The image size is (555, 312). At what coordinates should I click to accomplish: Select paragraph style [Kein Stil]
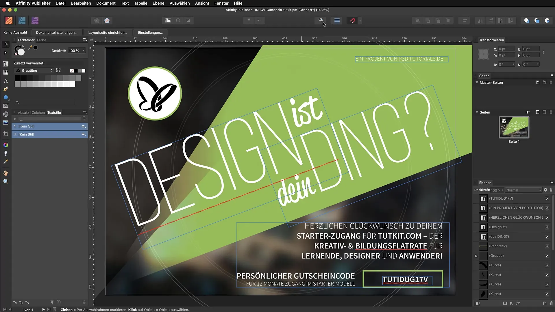click(50, 126)
